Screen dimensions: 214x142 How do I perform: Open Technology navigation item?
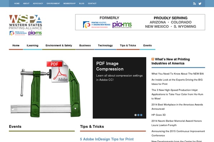coord(105,45)
